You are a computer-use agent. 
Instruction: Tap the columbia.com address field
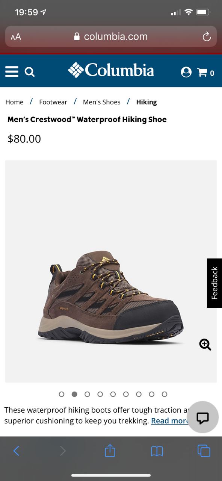[x=111, y=36]
